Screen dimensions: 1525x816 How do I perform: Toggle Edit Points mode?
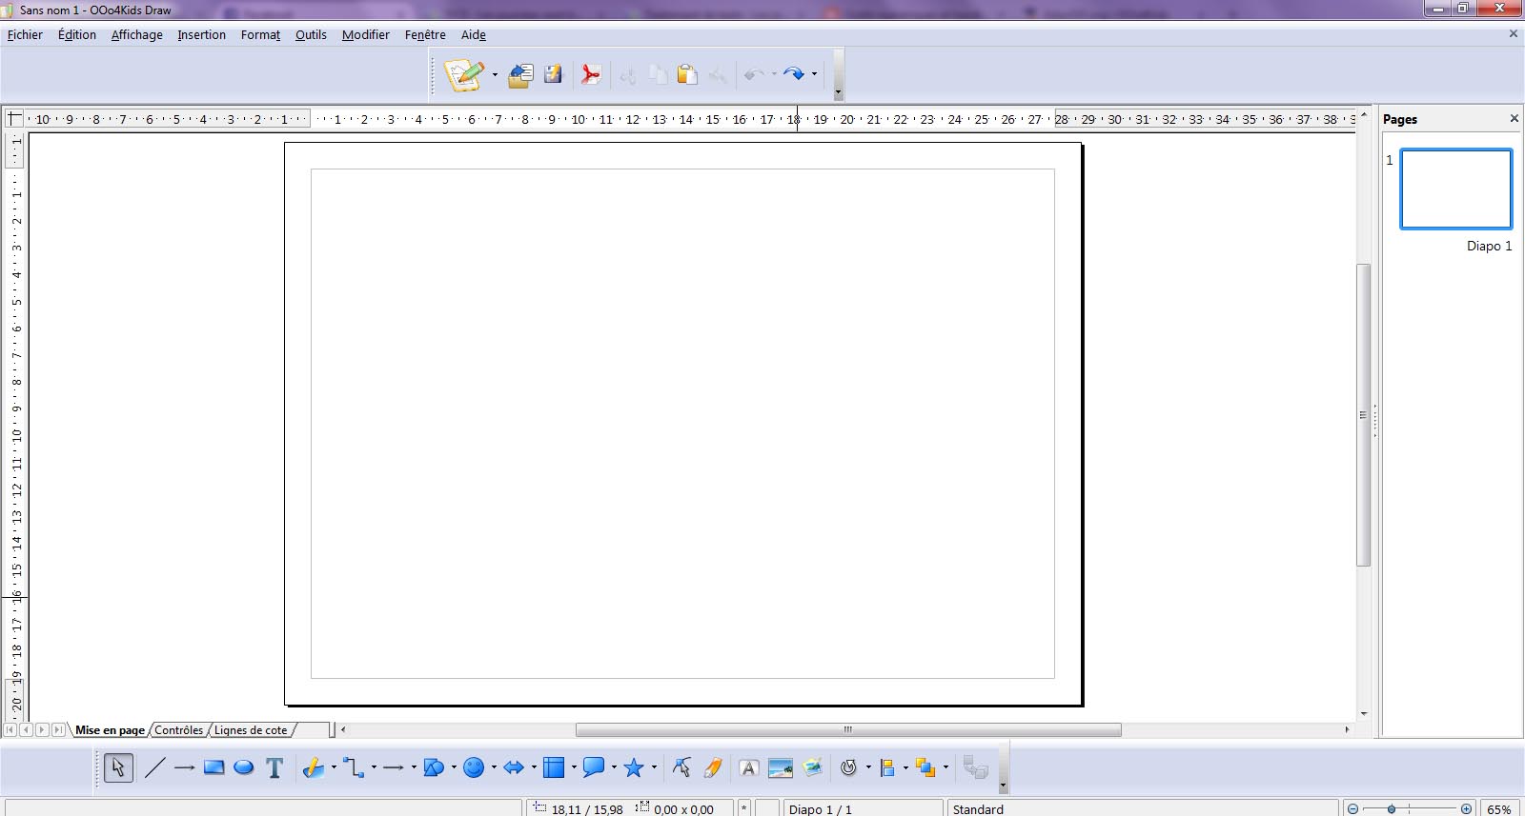coord(681,767)
